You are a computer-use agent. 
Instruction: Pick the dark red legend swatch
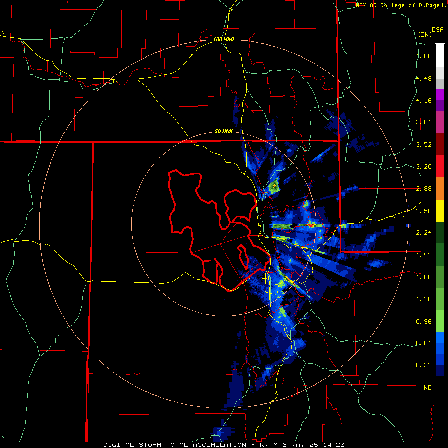coord(440,144)
